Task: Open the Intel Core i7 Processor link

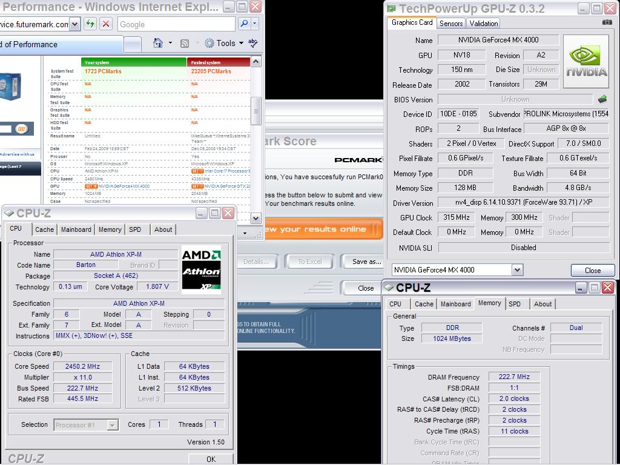Action: pyautogui.click(x=228, y=171)
